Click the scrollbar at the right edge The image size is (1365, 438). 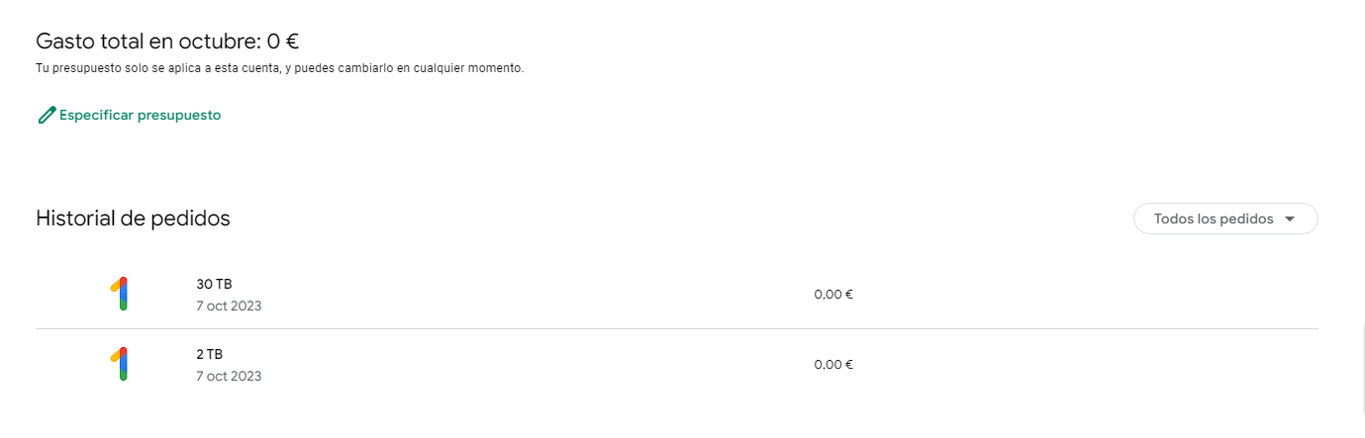(1362, 366)
